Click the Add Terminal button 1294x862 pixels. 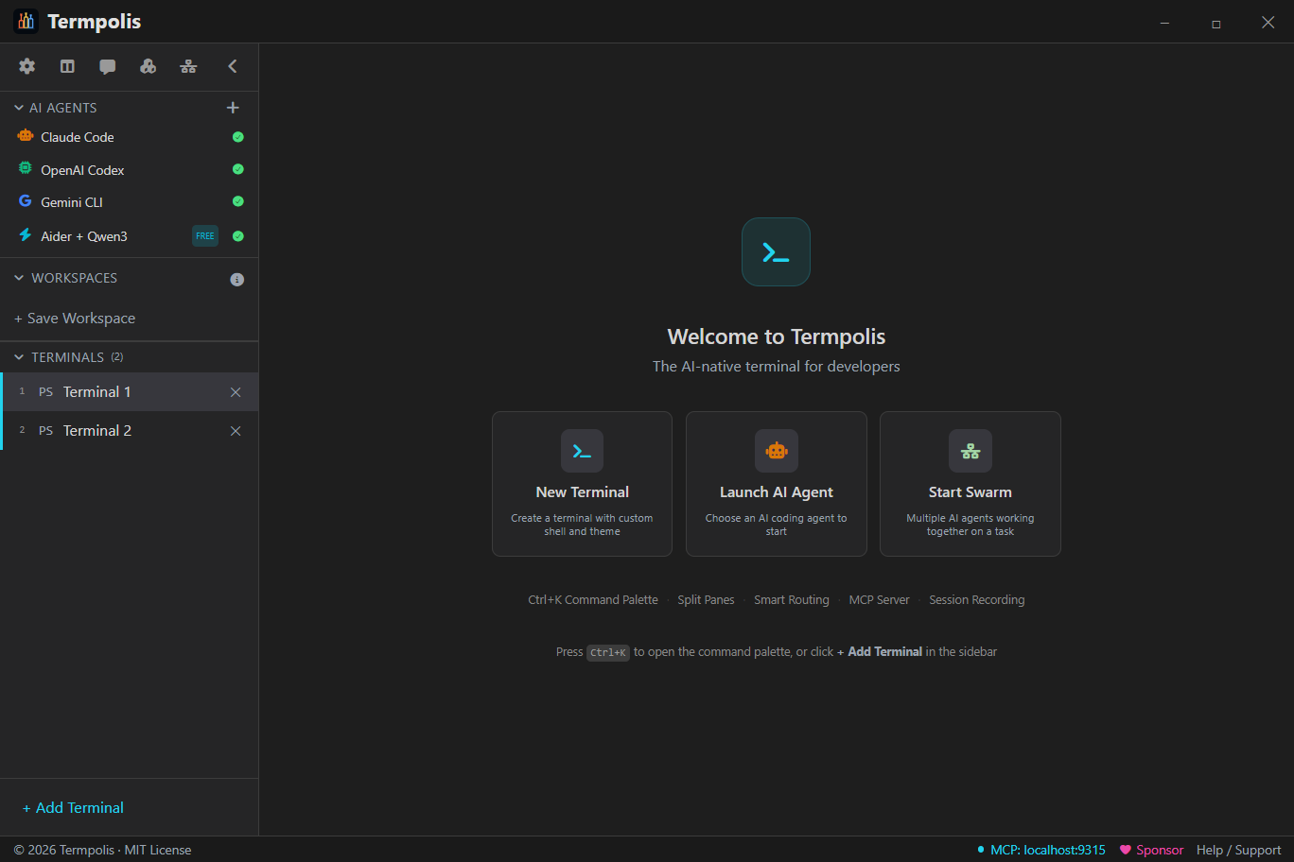(72, 807)
